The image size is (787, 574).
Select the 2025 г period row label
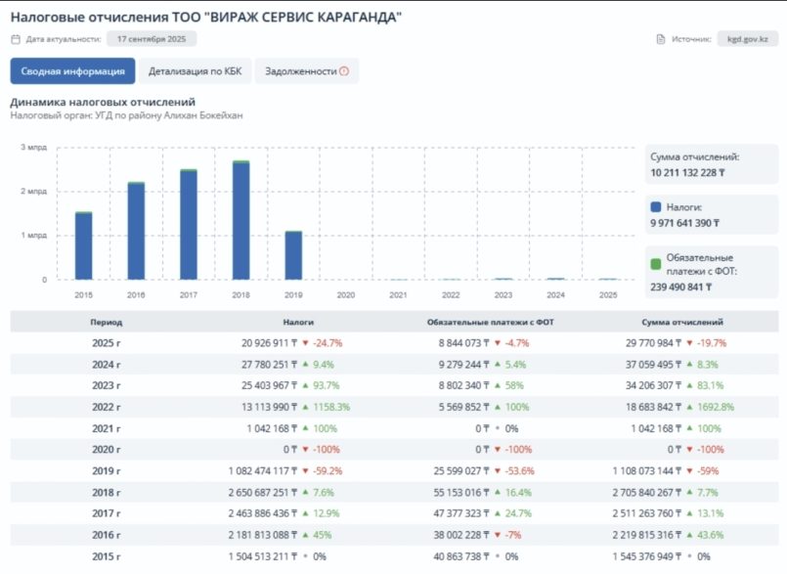point(106,343)
